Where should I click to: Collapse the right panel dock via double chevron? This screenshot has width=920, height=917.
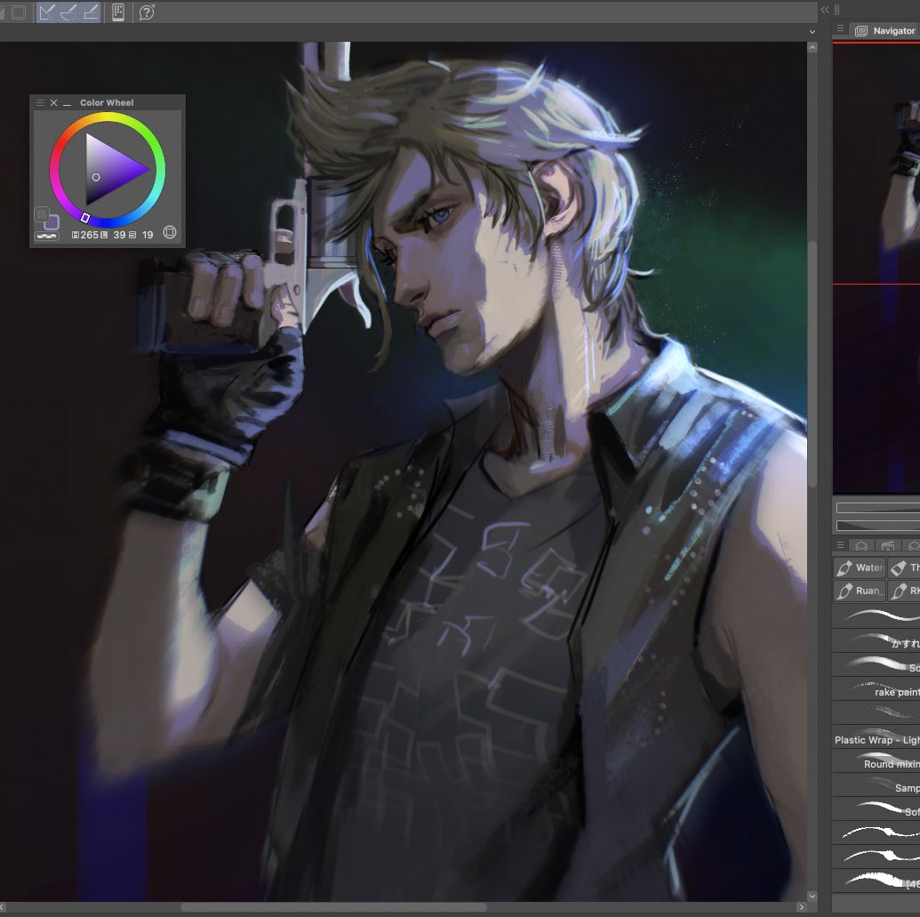[x=825, y=10]
